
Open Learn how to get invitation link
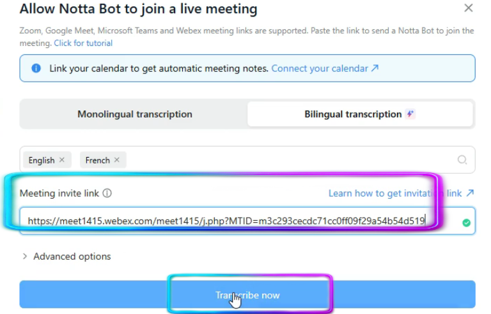pyautogui.click(x=394, y=193)
